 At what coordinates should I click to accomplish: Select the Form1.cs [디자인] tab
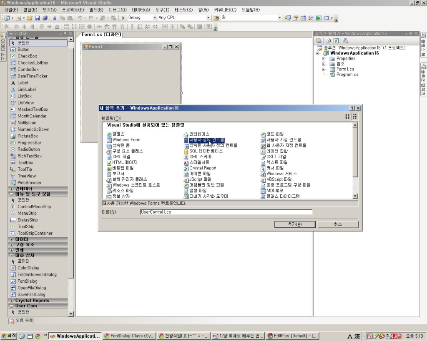point(101,35)
